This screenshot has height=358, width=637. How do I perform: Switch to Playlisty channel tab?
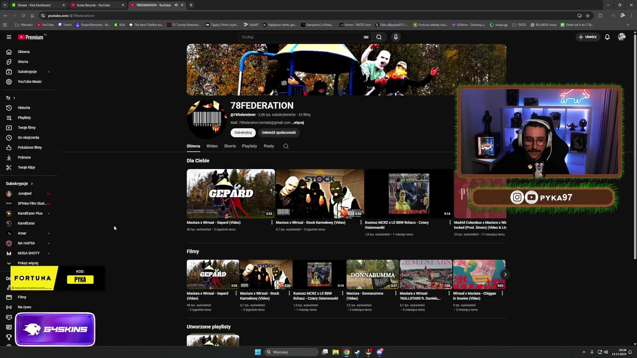(249, 146)
